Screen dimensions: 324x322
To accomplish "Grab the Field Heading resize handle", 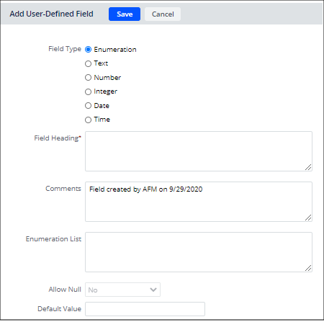I will [308, 167].
